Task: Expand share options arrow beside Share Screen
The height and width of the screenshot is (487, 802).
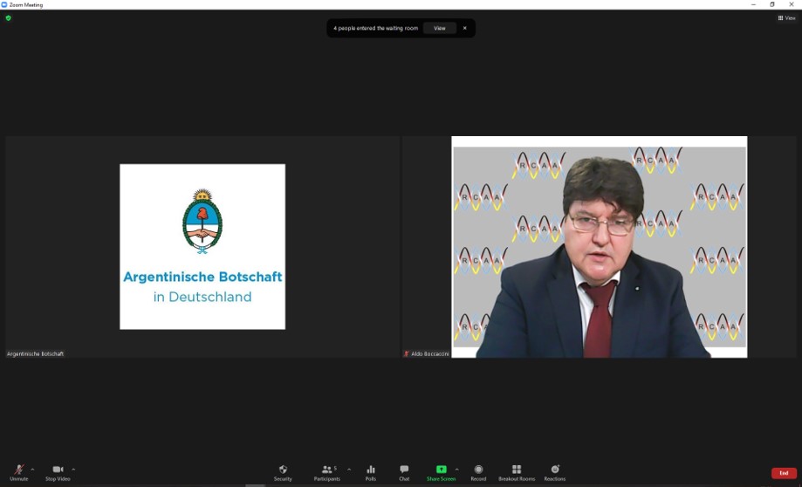Action: point(456,469)
